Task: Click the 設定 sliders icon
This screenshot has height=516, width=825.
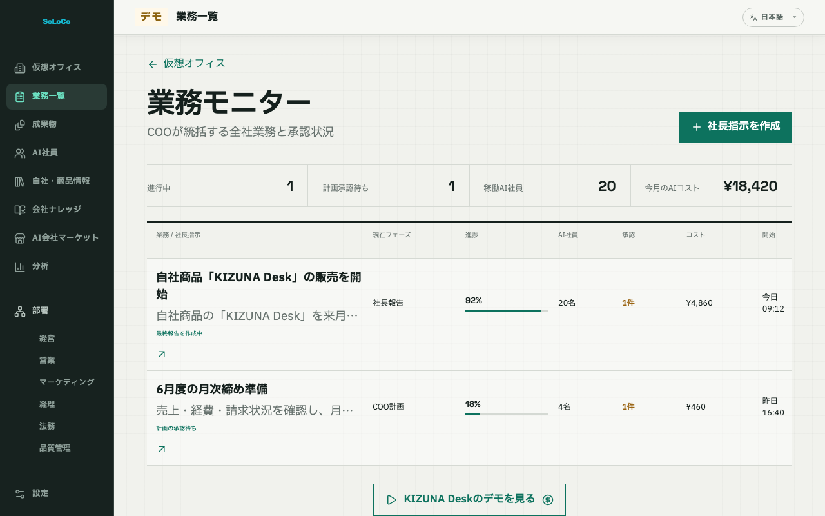Action: [20, 493]
